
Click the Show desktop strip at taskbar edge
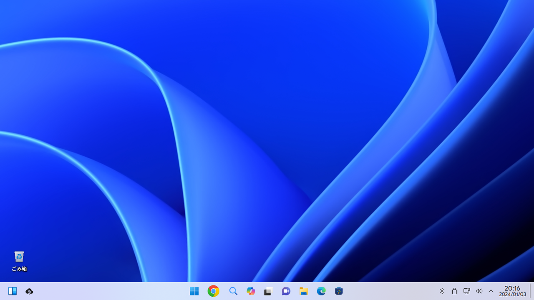tap(531, 291)
